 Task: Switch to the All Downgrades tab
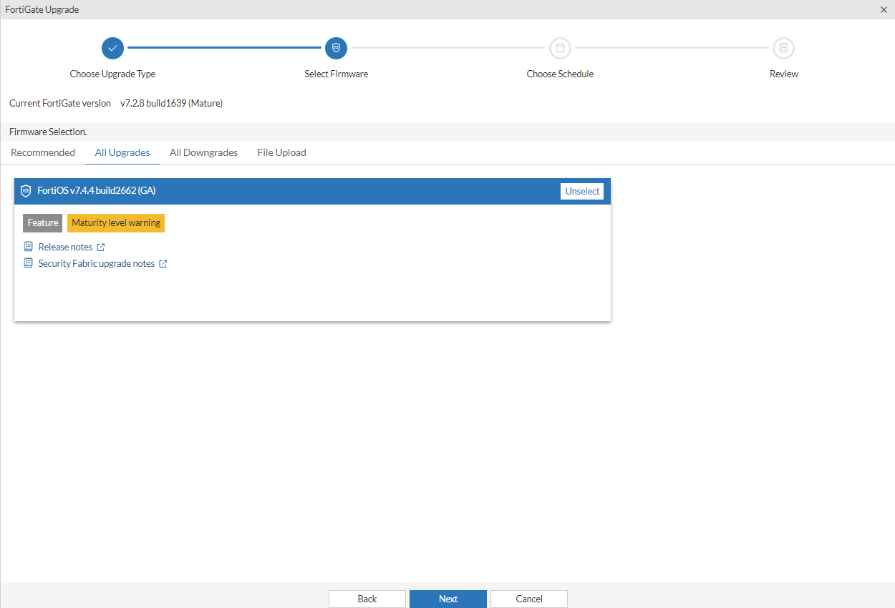pyautogui.click(x=203, y=152)
